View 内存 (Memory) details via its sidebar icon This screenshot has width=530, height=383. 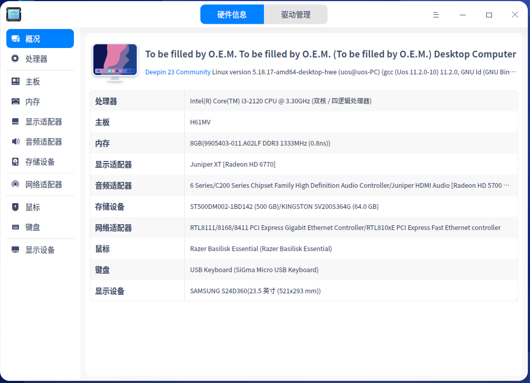coord(15,101)
